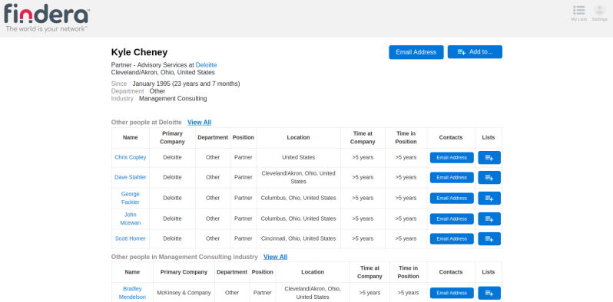The width and height of the screenshot is (613, 302).
Task: Click Contacts header in Deloitte table
Action: tap(451, 137)
